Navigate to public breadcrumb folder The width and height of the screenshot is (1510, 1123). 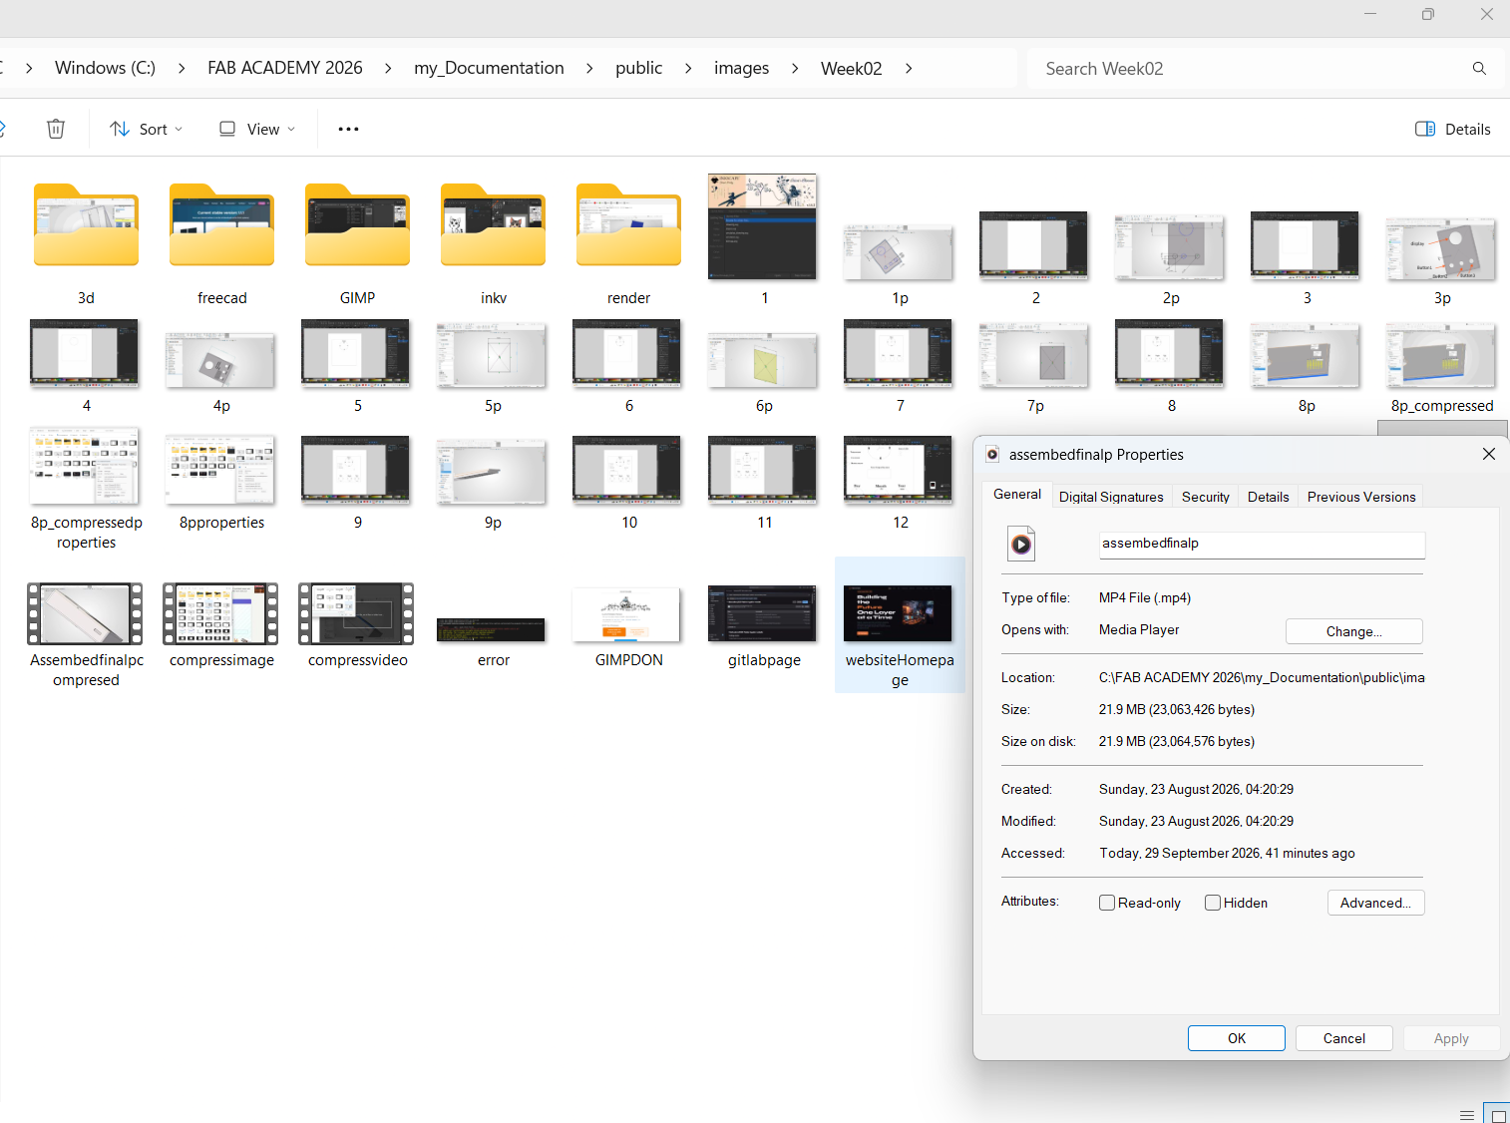click(638, 68)
